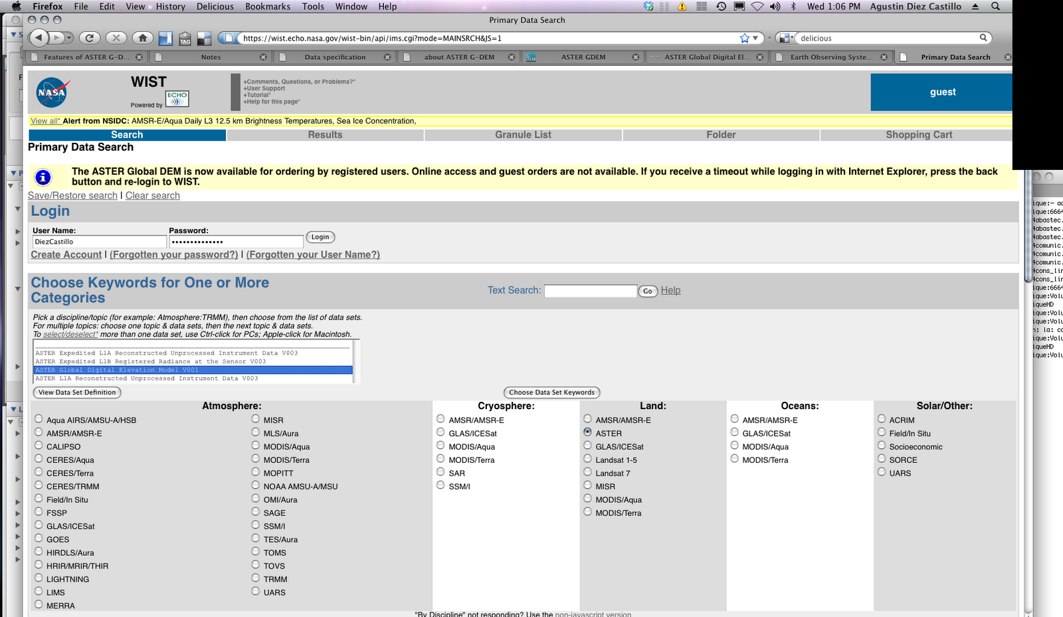This screenshot has width=1063, height=617.
Task: Reload the current page
Action: [89, 38]
